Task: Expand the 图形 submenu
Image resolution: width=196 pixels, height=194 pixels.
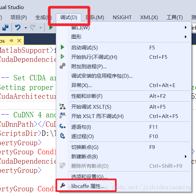Action: point(124,37)
